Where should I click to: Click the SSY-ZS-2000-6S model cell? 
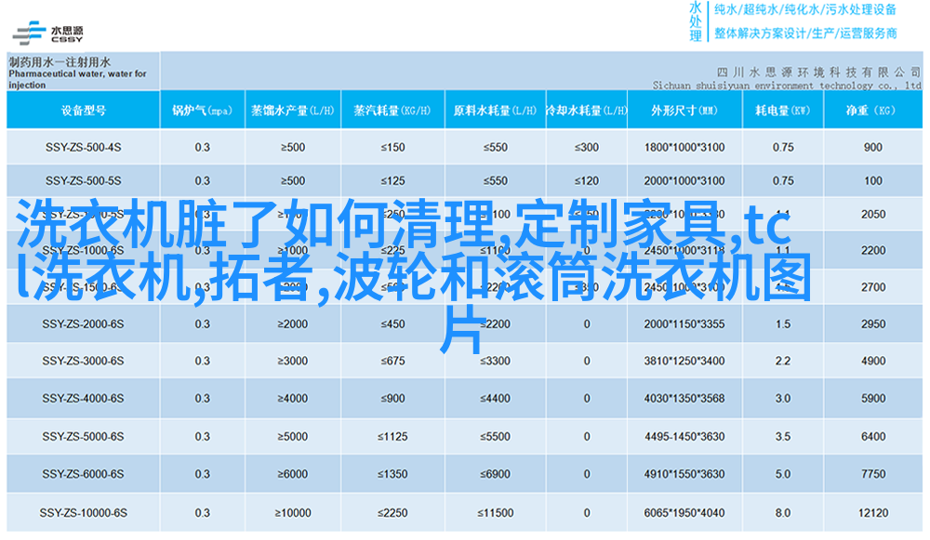[83, 323]
